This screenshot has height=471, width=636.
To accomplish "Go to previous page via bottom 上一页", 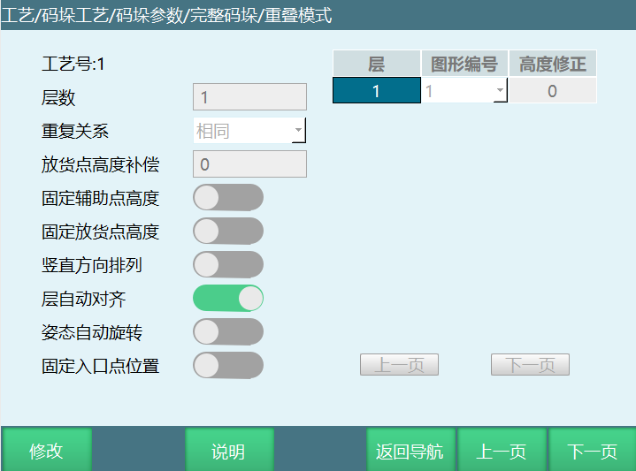I will point(502,451).
